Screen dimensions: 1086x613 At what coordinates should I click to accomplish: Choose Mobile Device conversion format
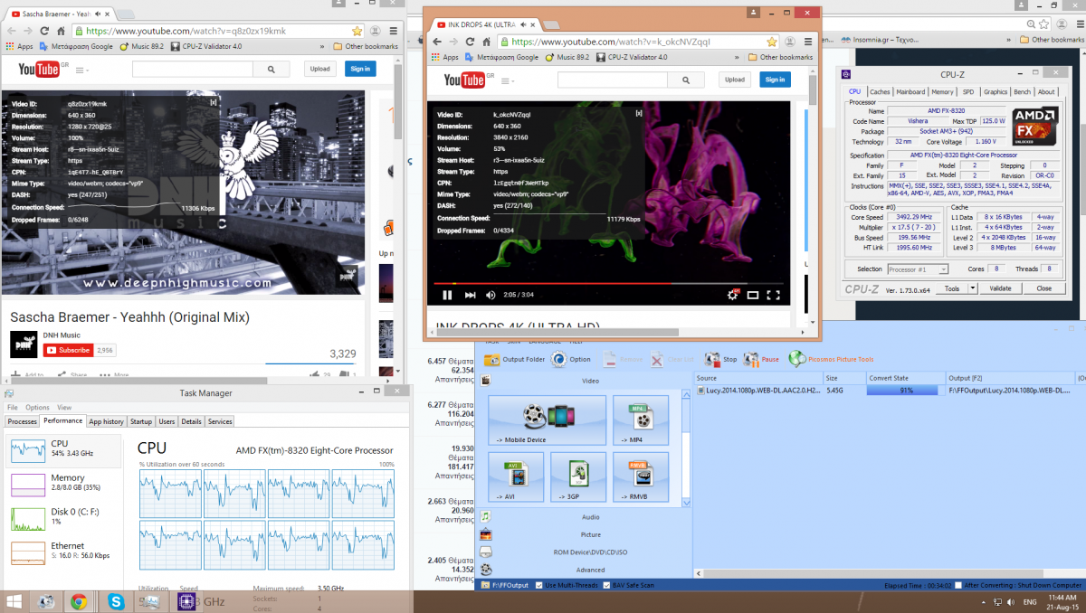547,420
